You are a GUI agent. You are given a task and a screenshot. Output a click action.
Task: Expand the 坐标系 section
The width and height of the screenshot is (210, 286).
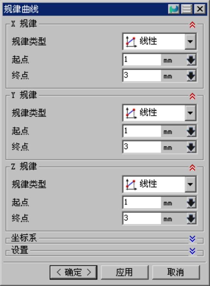(x=192, y=239)
